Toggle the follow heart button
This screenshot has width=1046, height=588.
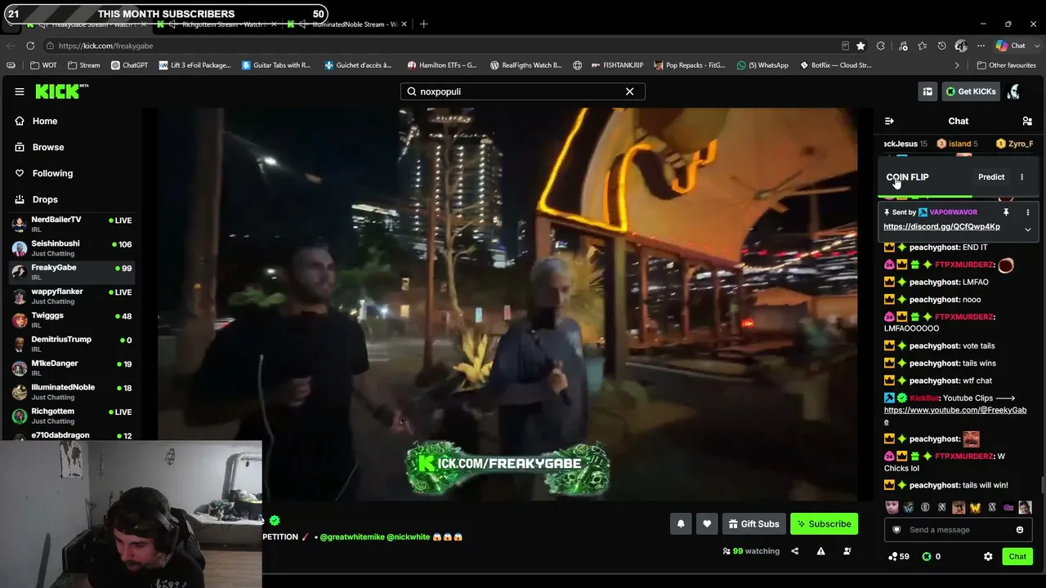707,524
